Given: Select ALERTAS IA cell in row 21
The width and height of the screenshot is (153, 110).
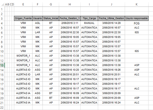Looking at the screenshot, I should [x=23, y=103].
